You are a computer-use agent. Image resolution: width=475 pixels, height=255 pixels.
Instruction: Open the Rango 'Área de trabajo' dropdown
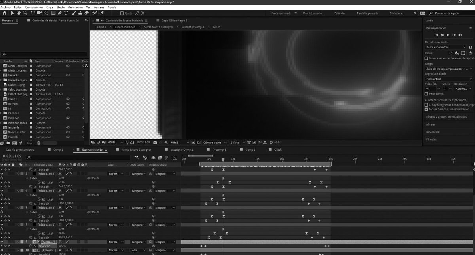tap(448, 69)
